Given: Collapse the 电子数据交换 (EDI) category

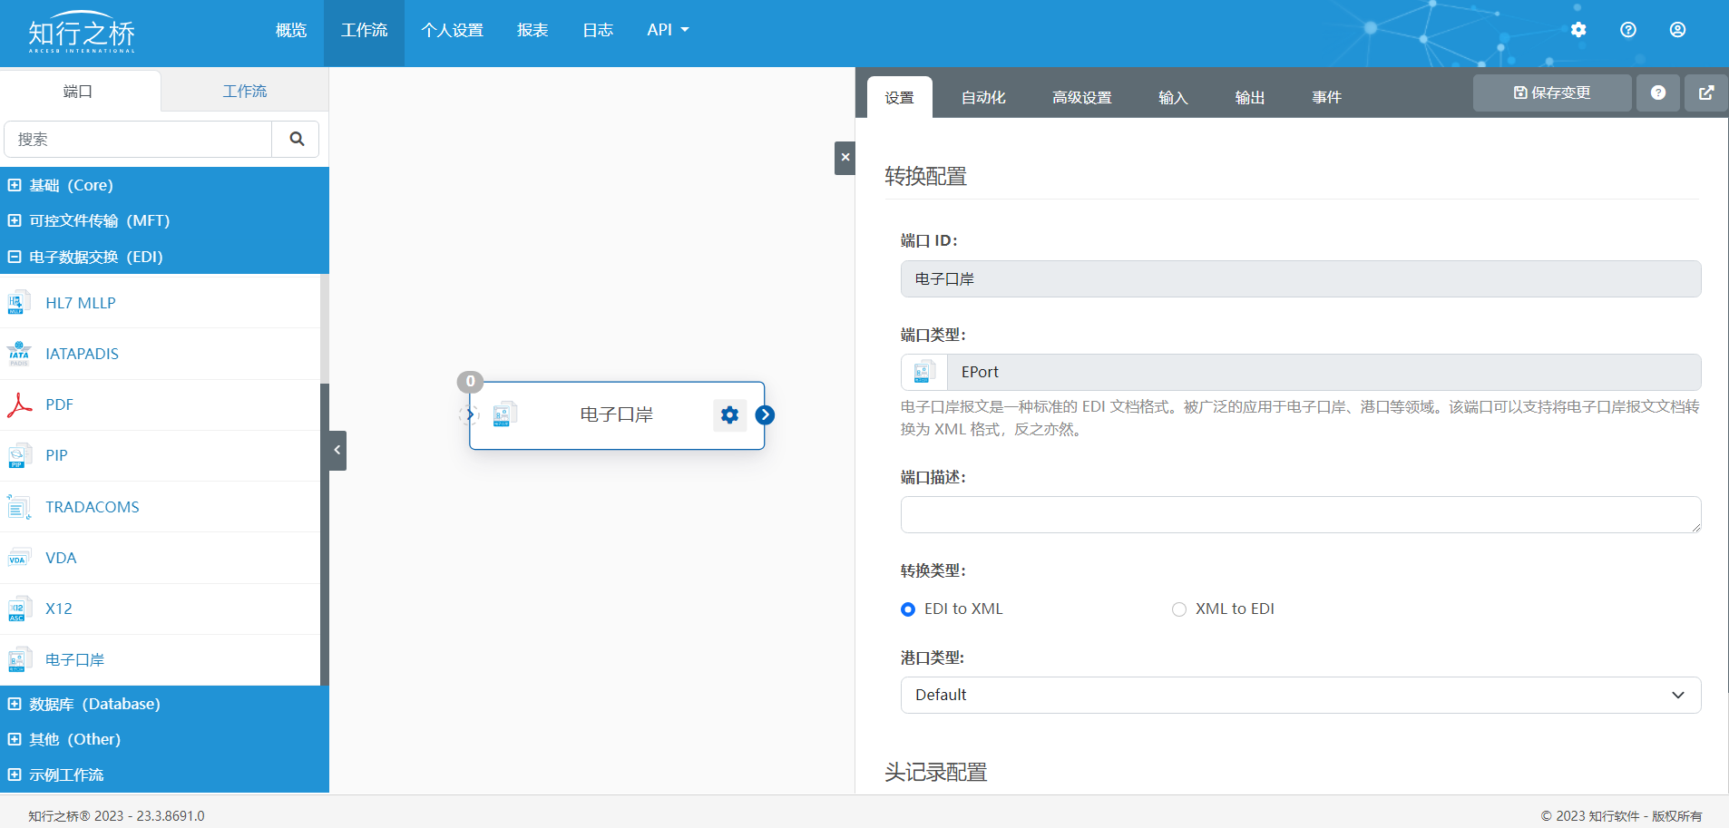Looking at the screenshot, I should (x=15, y=257).
